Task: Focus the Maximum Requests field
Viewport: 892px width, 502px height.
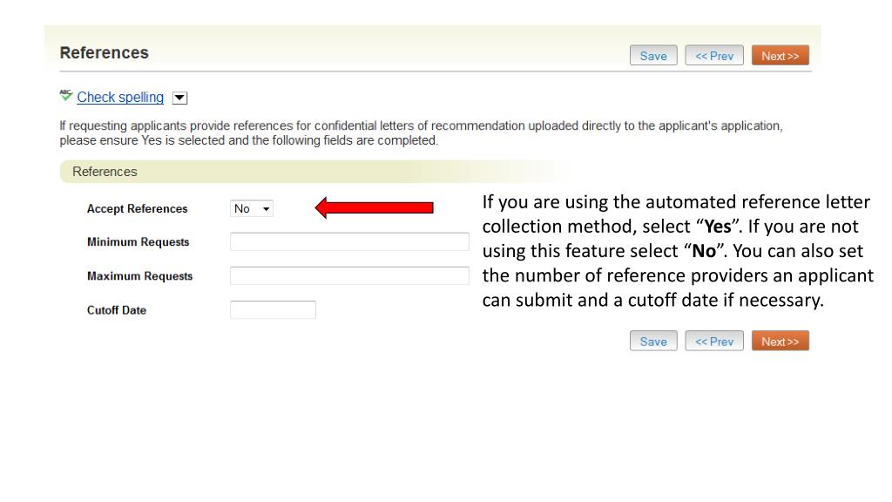Action: [x=349, y=276]
